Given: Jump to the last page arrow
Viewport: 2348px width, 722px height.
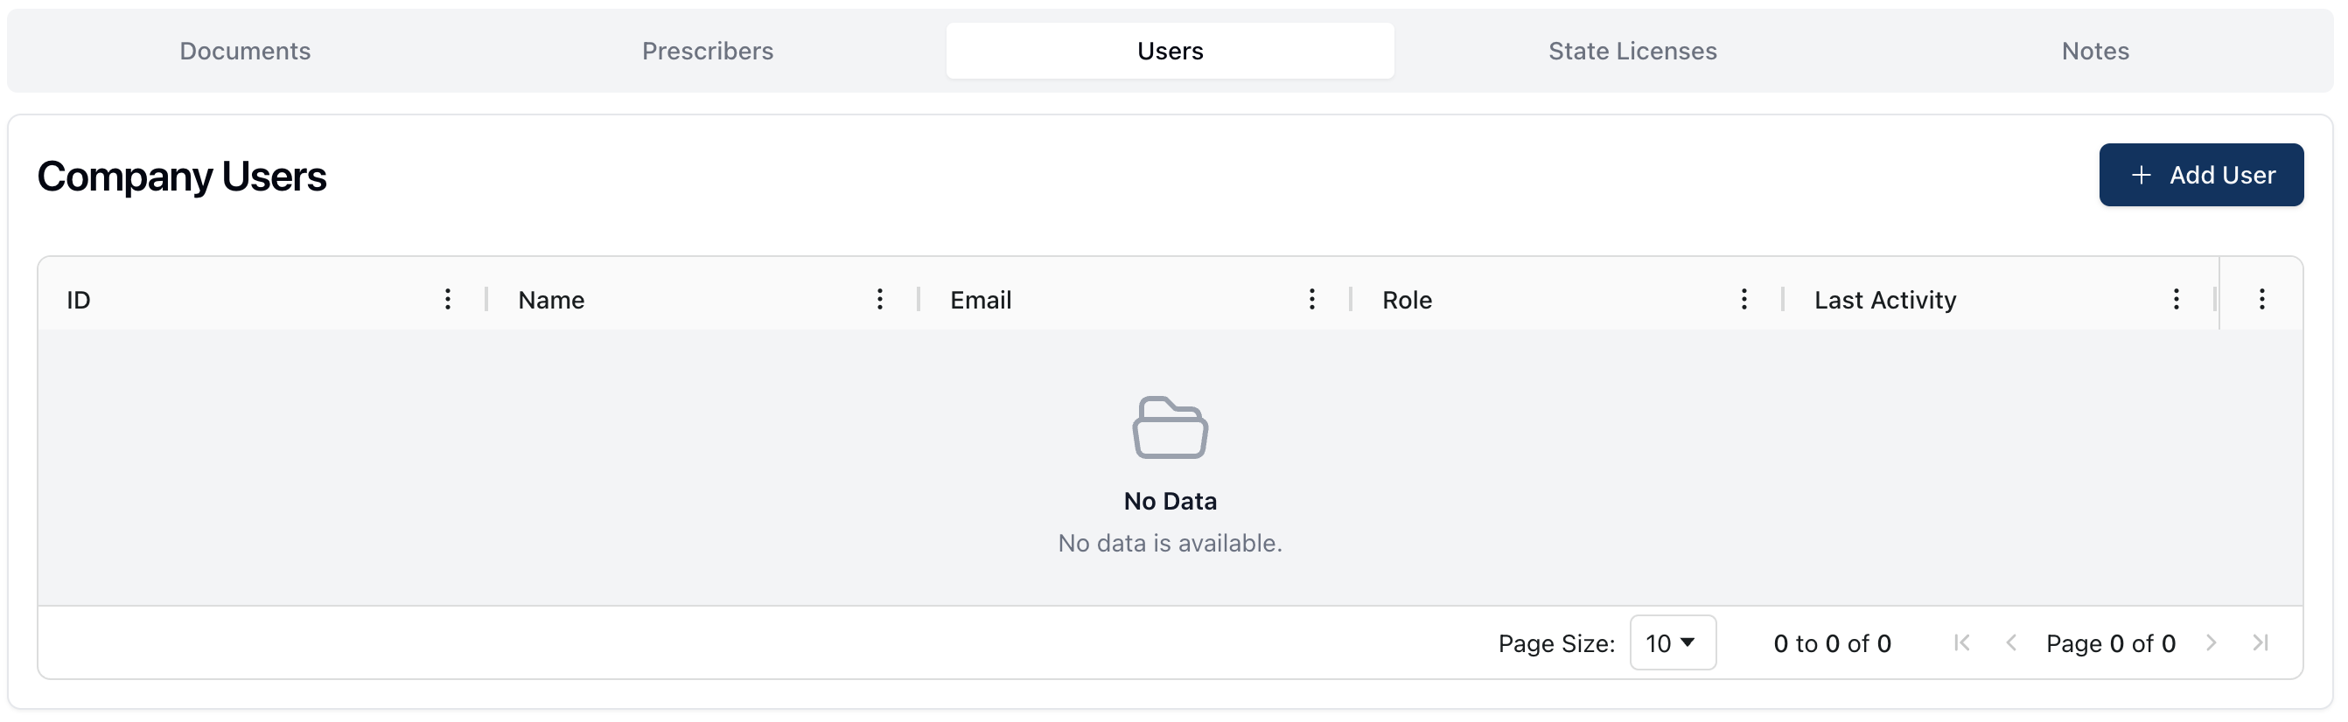Looking at the screenshot, I should tap(2260, 642).
